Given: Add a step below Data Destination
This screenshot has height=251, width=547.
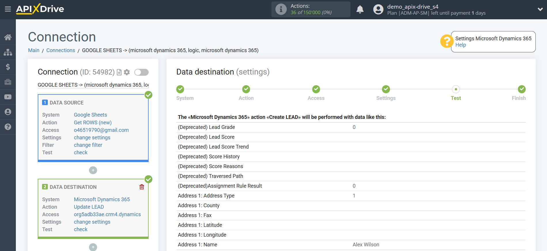Looking at the screenshot, I should click(x=93, y=247).
